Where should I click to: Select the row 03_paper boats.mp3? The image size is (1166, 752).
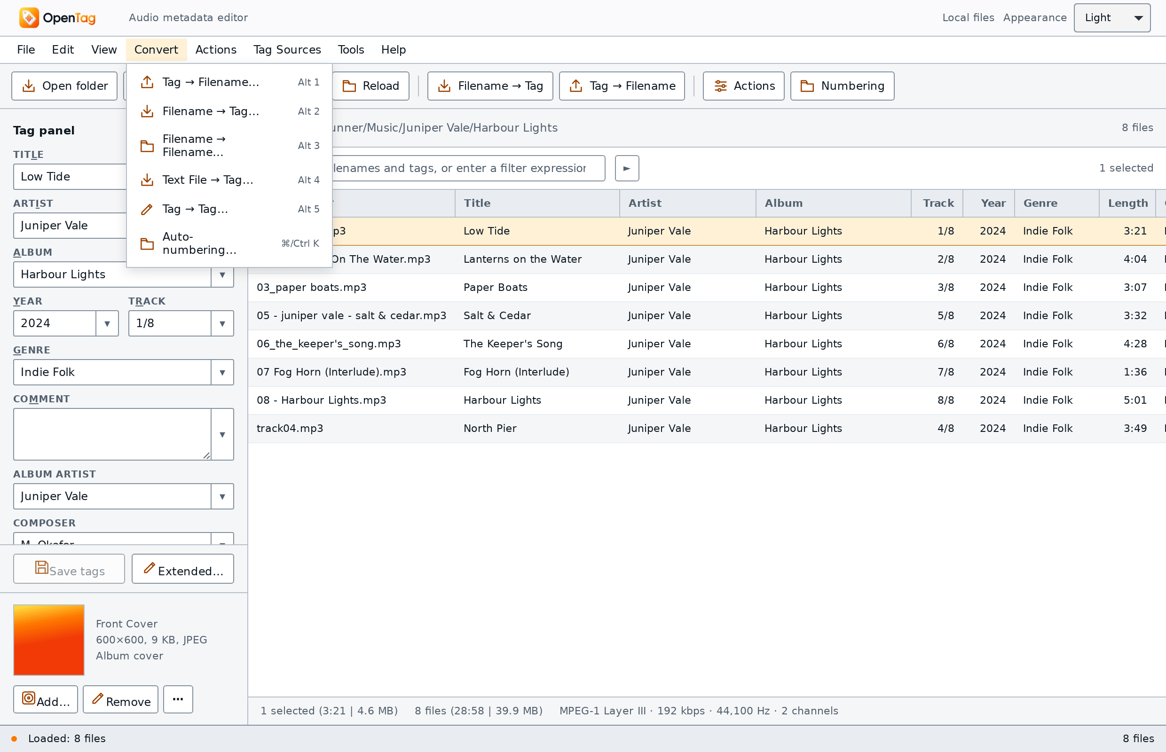707,287
